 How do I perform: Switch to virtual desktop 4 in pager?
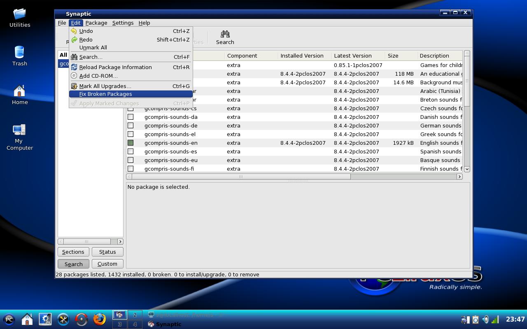pos(135,324)
